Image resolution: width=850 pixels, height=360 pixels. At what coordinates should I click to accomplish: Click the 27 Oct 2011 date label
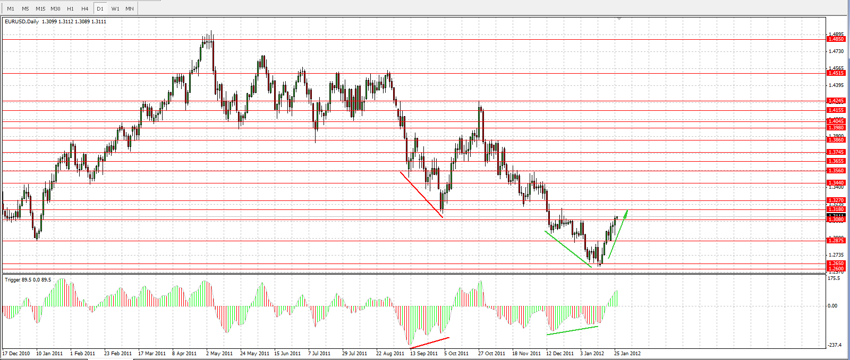pyautogui.click(x=492, y=354)
